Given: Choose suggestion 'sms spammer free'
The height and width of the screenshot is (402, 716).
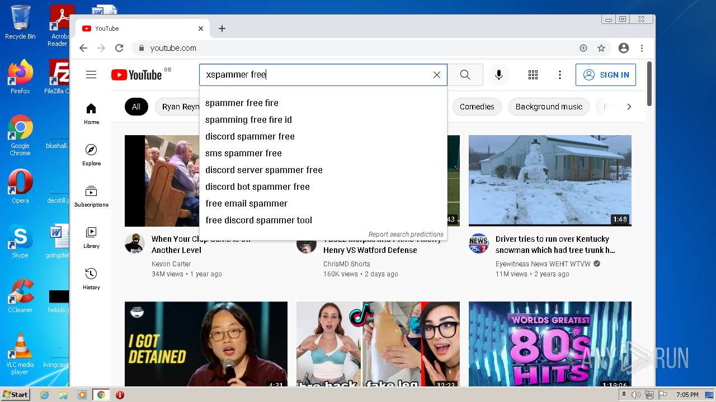Looking at the screenshot, I should pos(323,153).
